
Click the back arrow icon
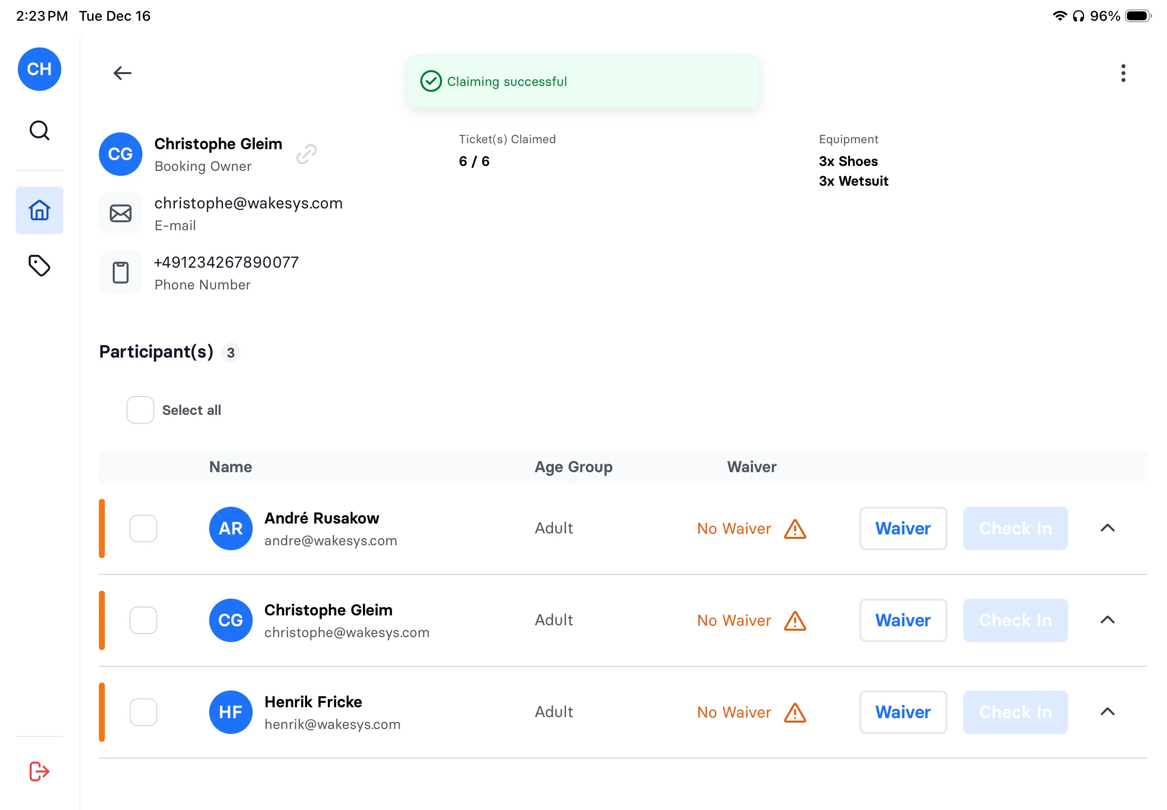click(122, 73)
